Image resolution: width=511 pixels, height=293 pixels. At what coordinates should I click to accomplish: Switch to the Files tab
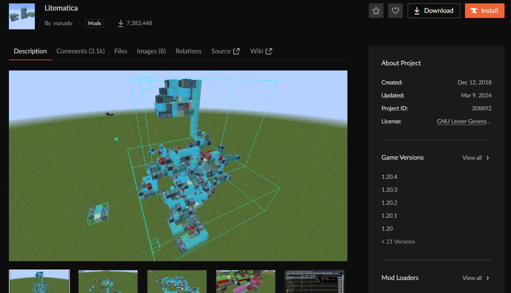pos(121,51)
